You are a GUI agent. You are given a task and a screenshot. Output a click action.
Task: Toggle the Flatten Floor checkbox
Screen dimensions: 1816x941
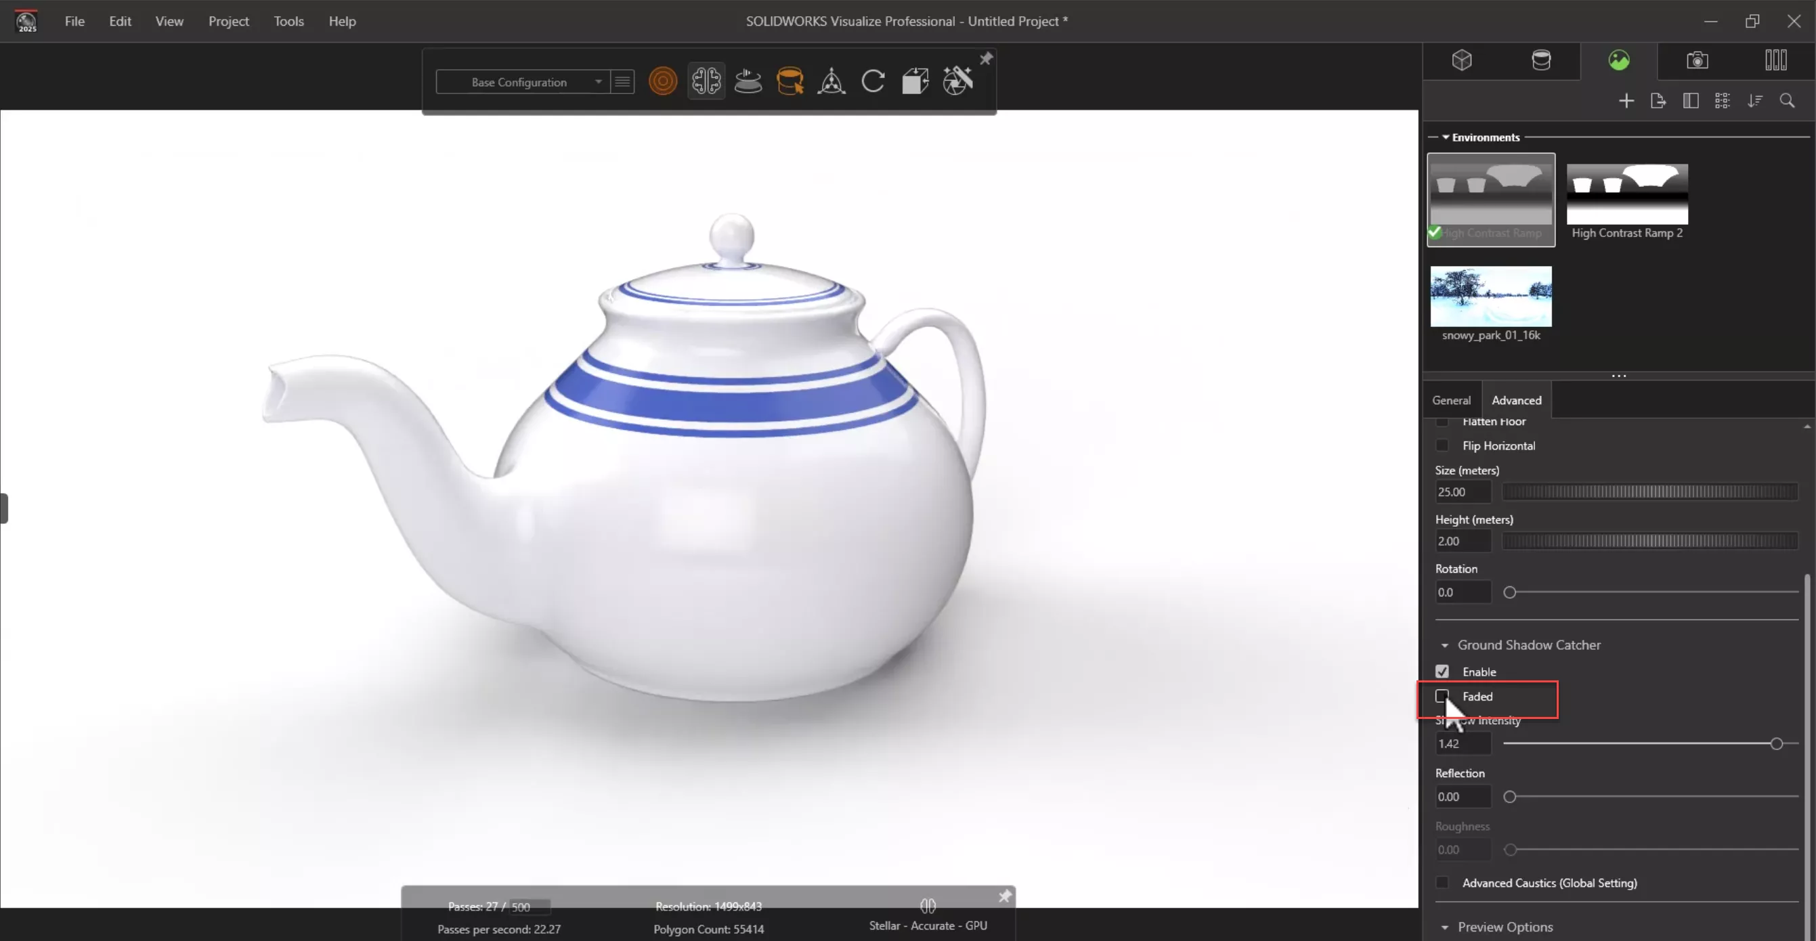click(x=1442, y=420)
